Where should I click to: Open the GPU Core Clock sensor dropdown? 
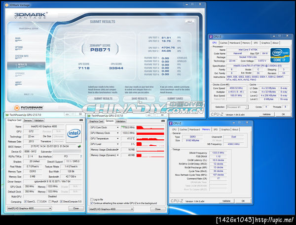117,128
